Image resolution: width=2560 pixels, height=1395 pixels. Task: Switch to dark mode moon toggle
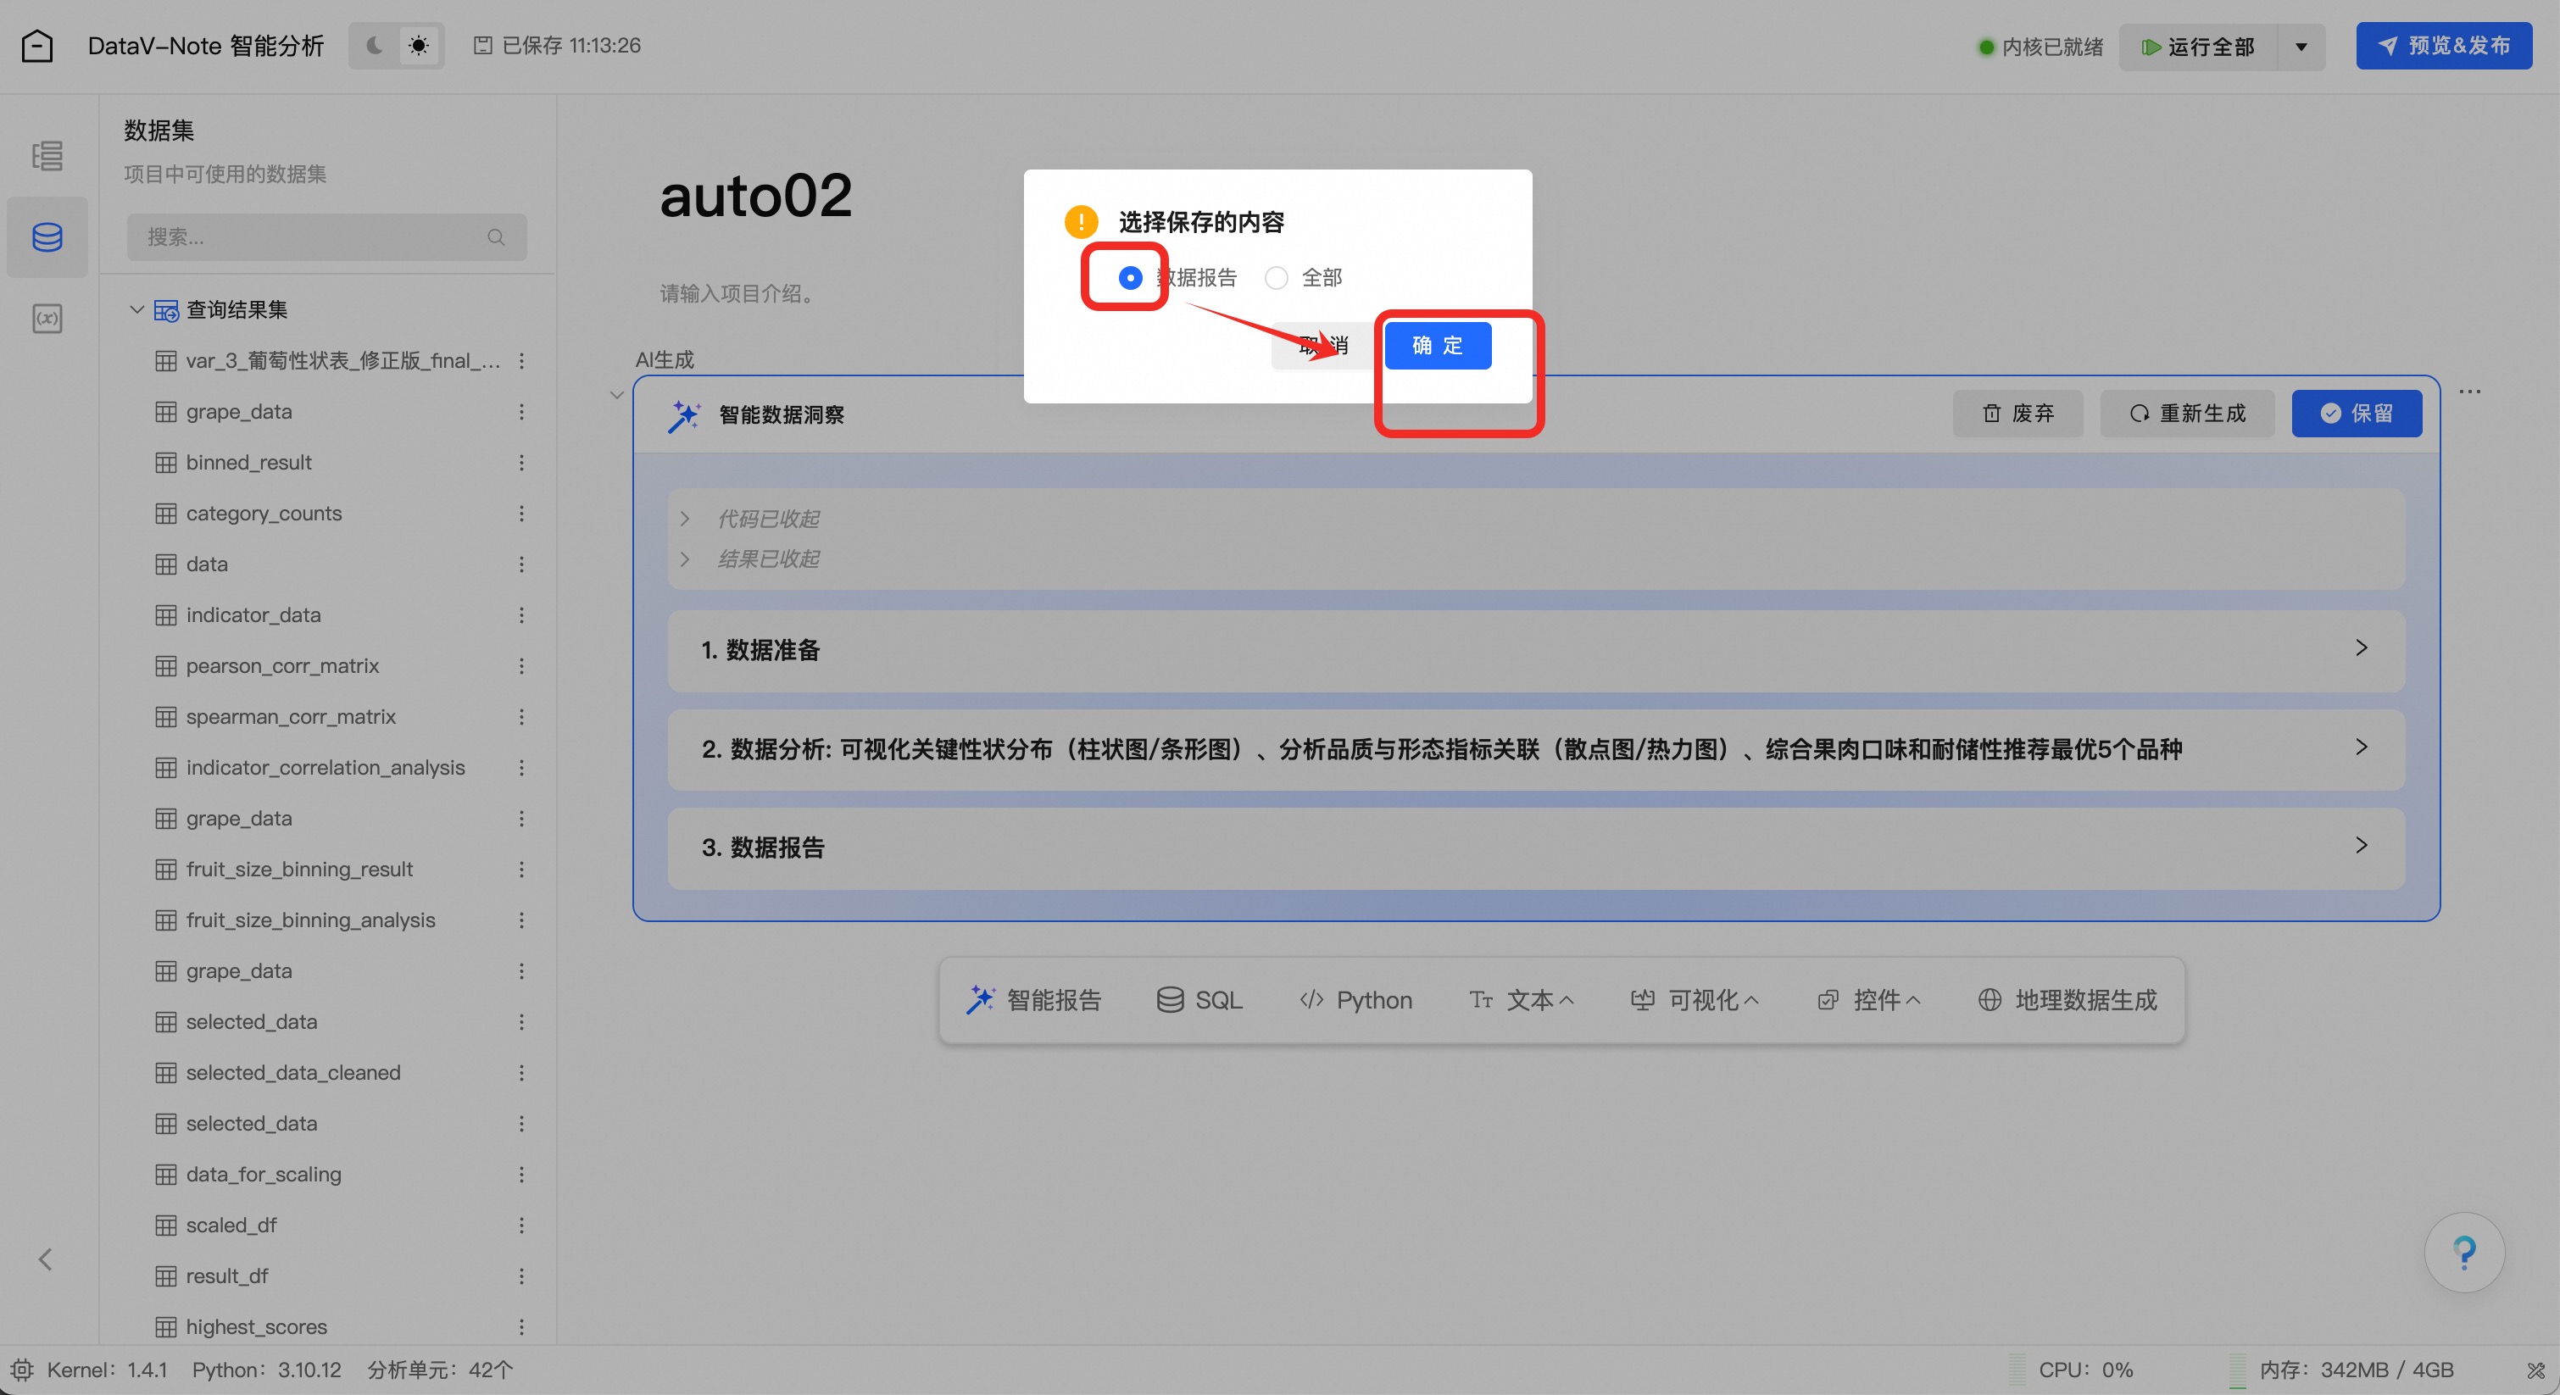tap(375, 46)
